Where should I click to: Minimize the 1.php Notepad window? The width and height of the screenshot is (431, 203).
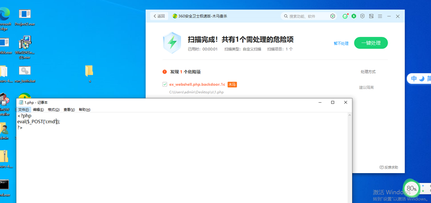pyautogui.click(x=320, y=102)
